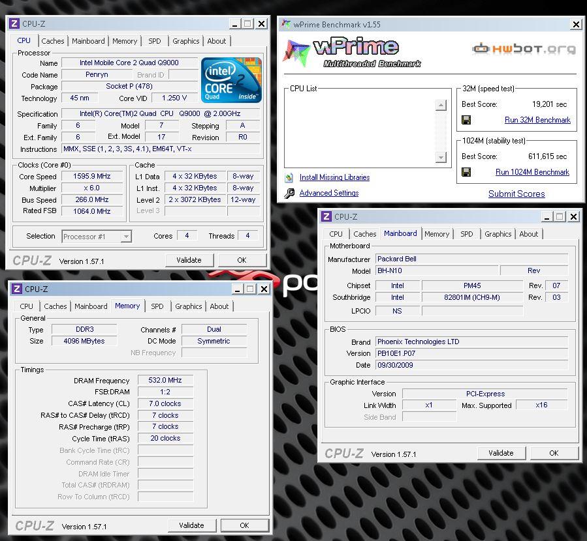
Task: Open the About tab in the top-left CPU-Z window
Action: (x=216, y=41)
